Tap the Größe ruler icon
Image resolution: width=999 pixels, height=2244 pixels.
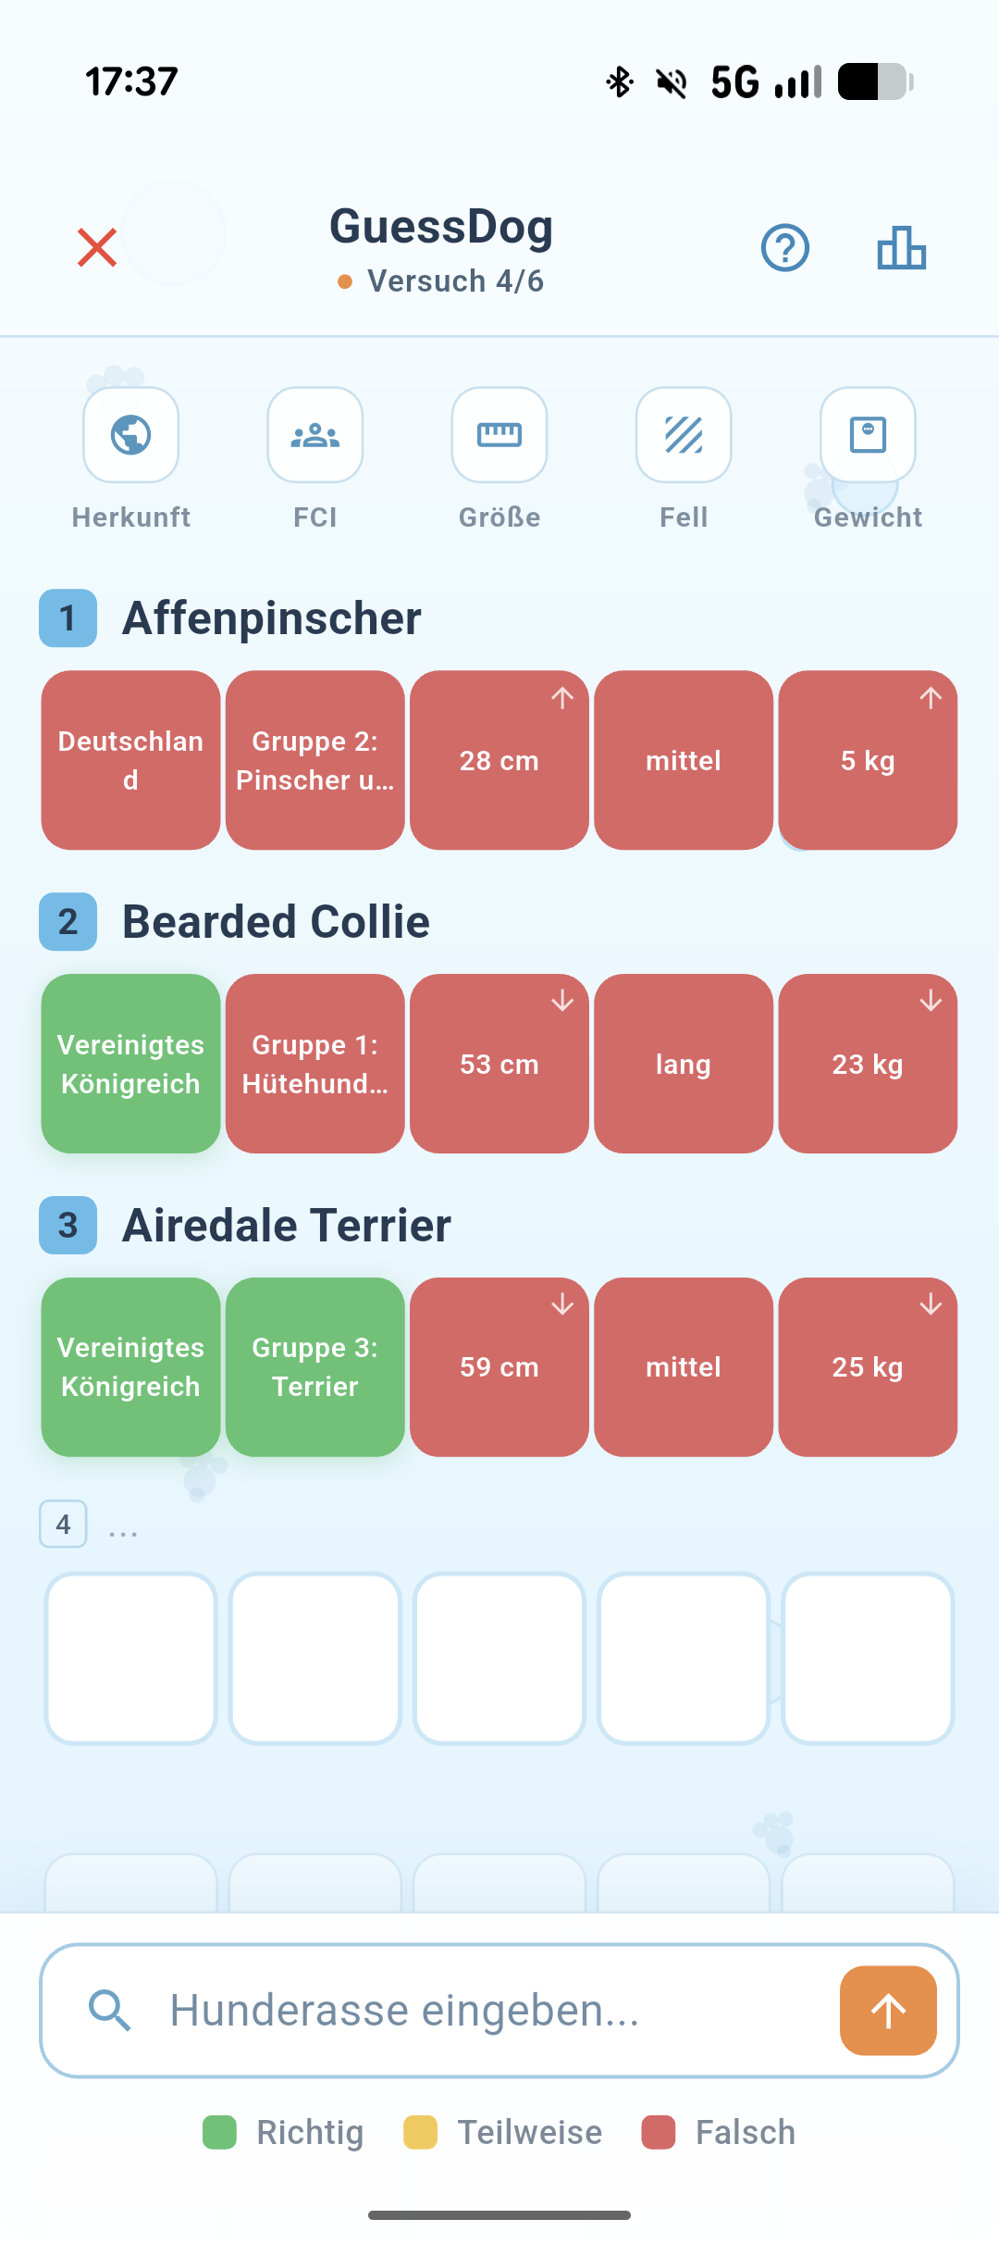tap(499, 434)
